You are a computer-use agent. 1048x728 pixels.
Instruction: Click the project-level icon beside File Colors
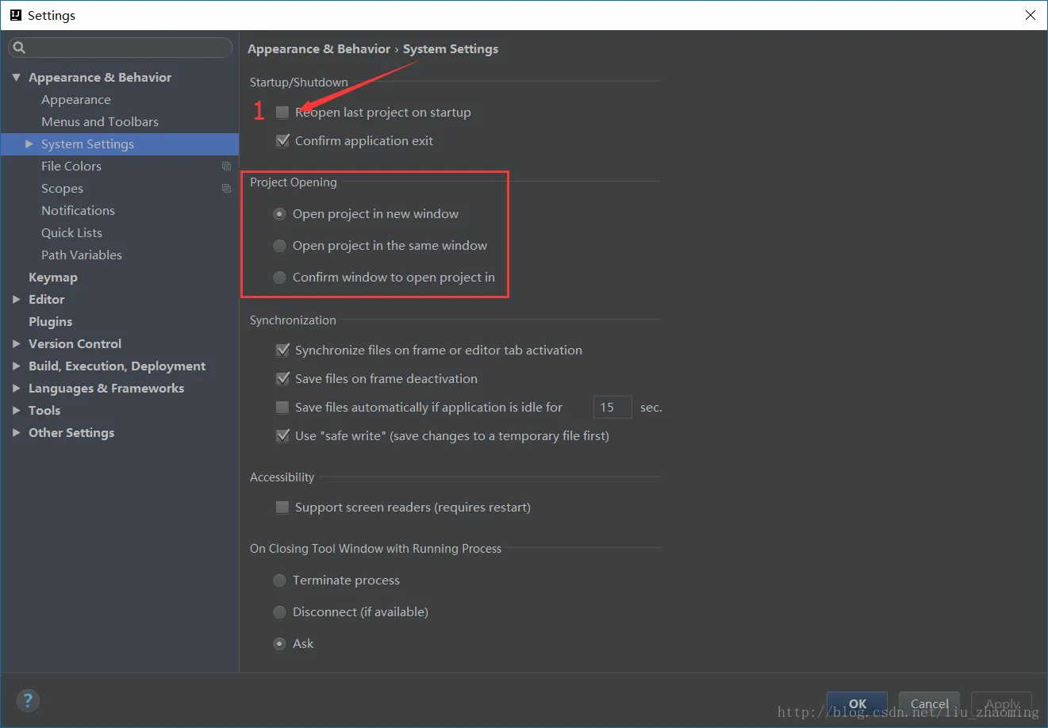click(226, 167)
